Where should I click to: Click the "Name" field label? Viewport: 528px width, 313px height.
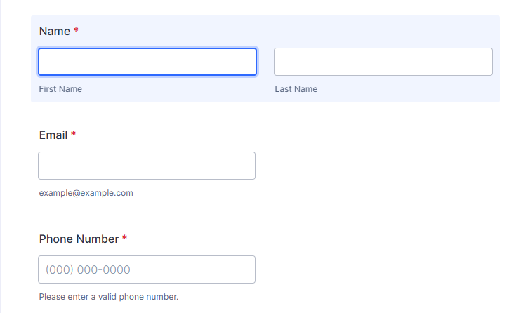(54, 32)
